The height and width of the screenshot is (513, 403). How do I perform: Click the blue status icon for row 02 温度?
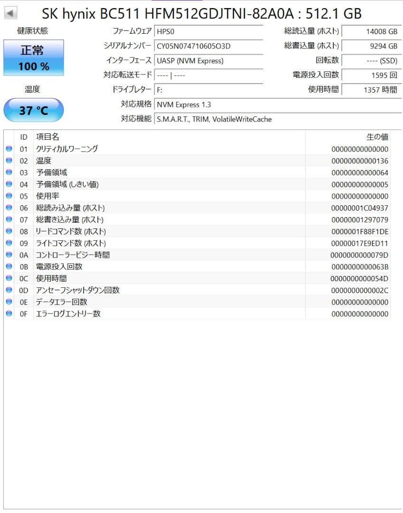click(9, 161)
